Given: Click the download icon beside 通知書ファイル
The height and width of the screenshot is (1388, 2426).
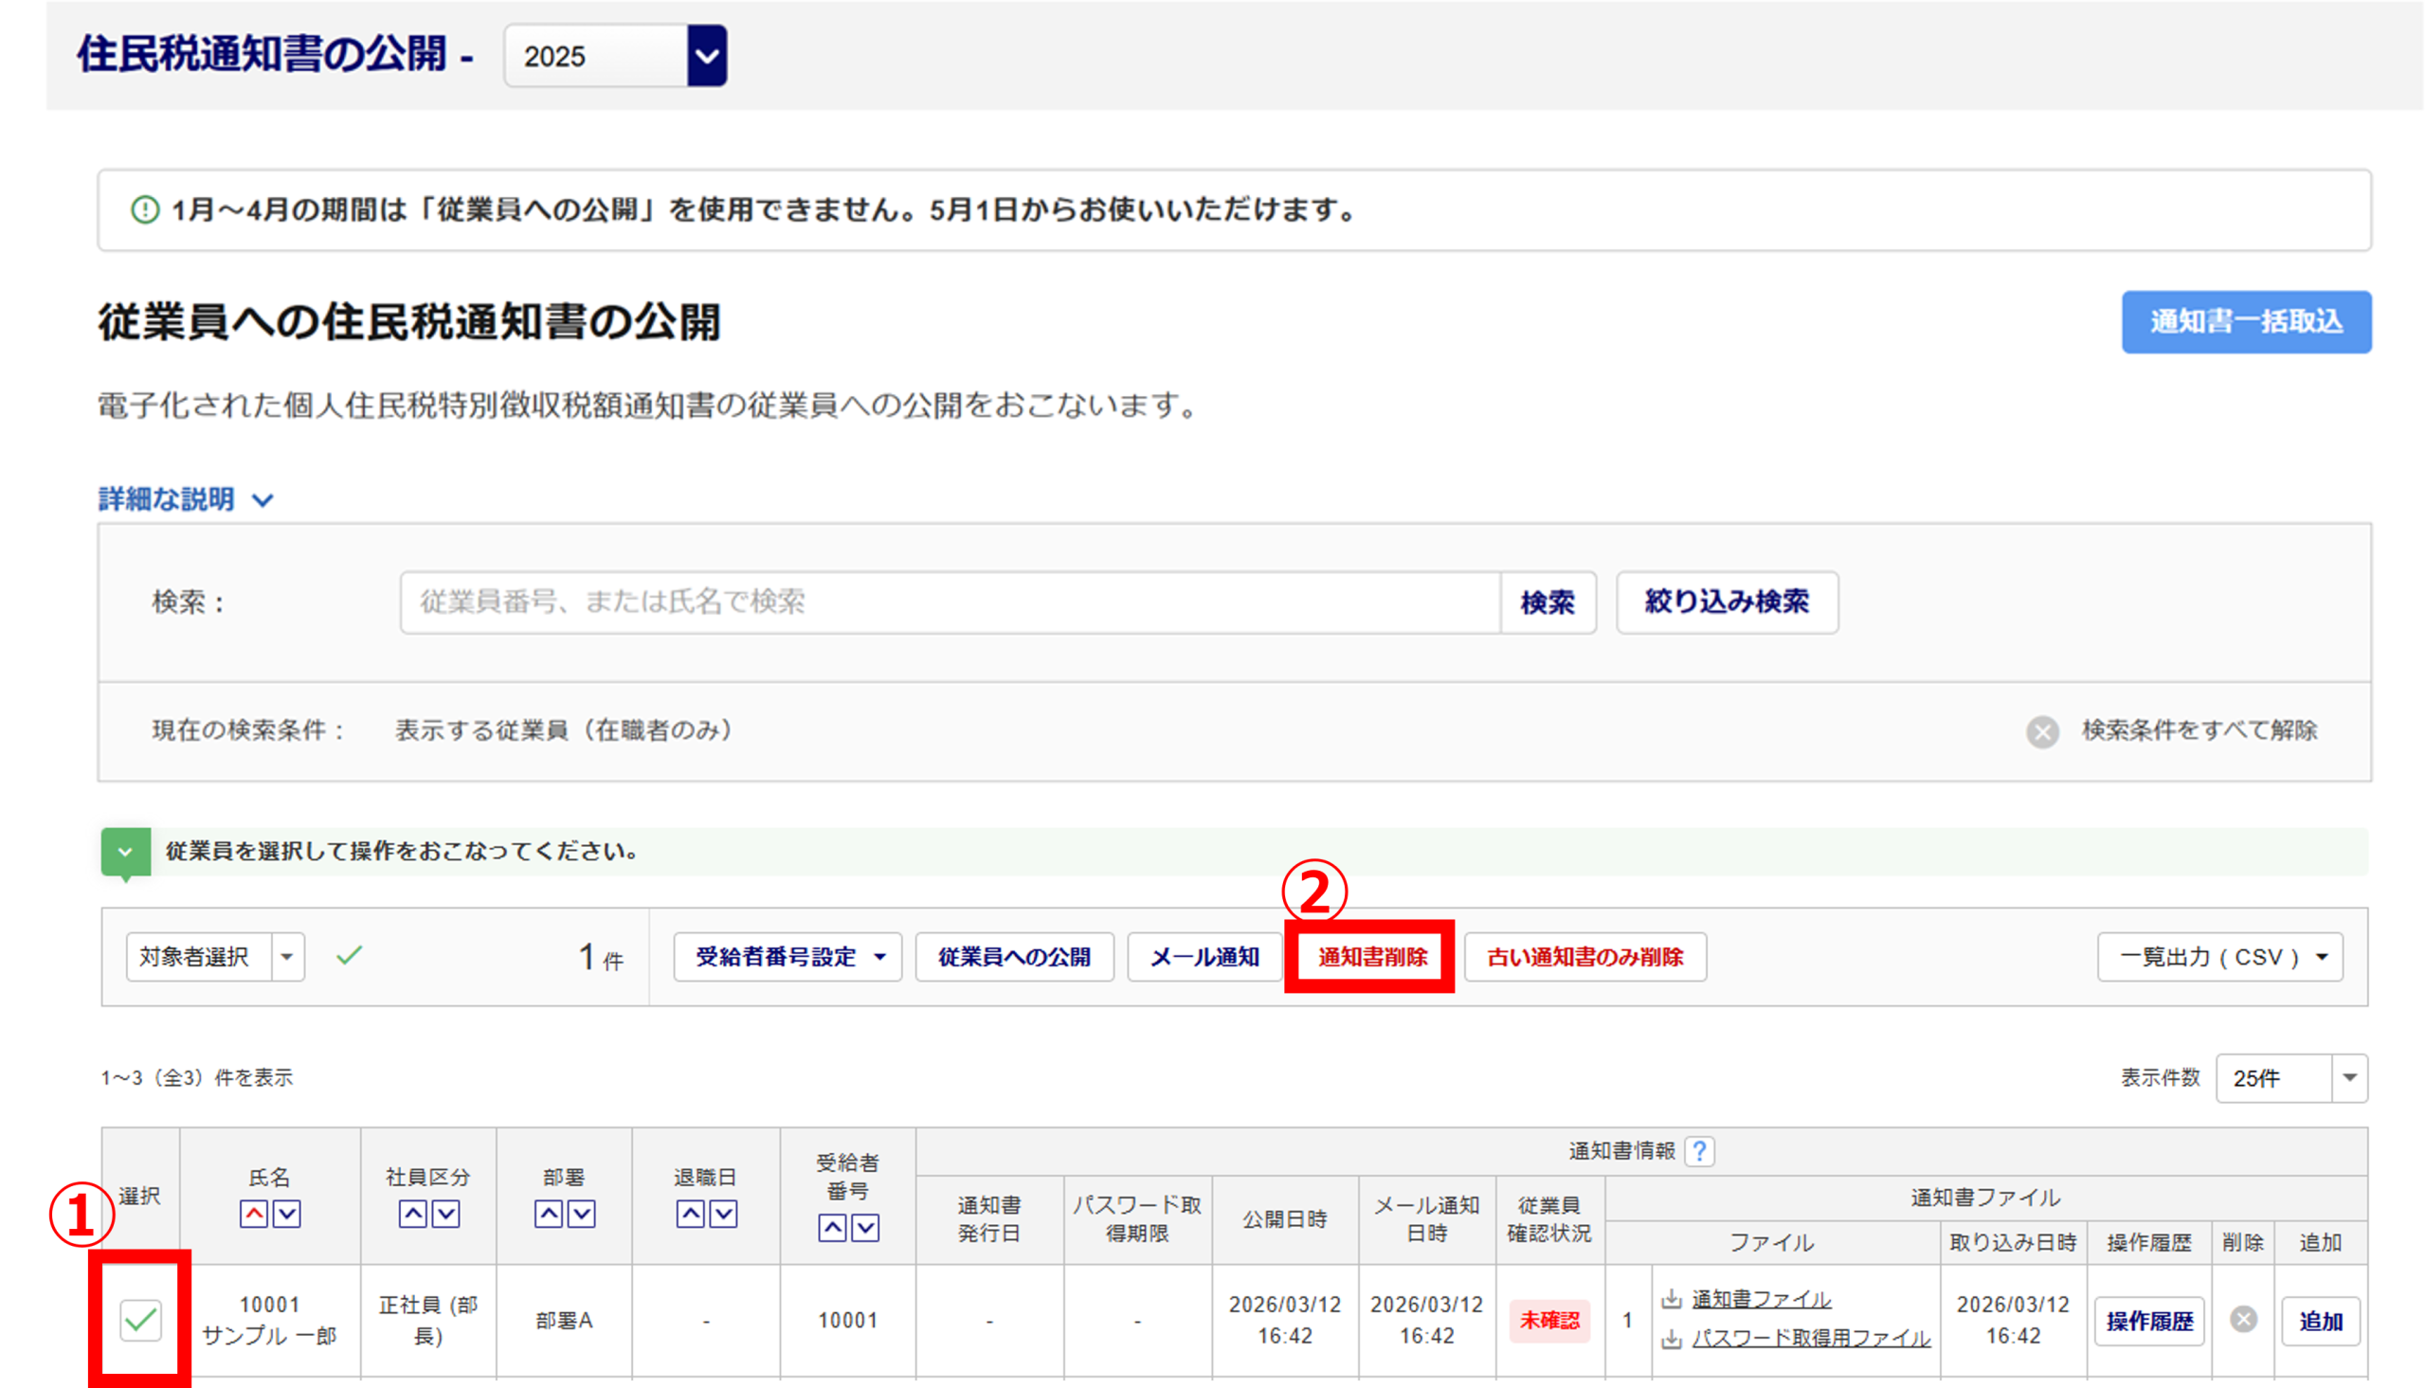Looking at the screenshot, I should (1671, 1299).
